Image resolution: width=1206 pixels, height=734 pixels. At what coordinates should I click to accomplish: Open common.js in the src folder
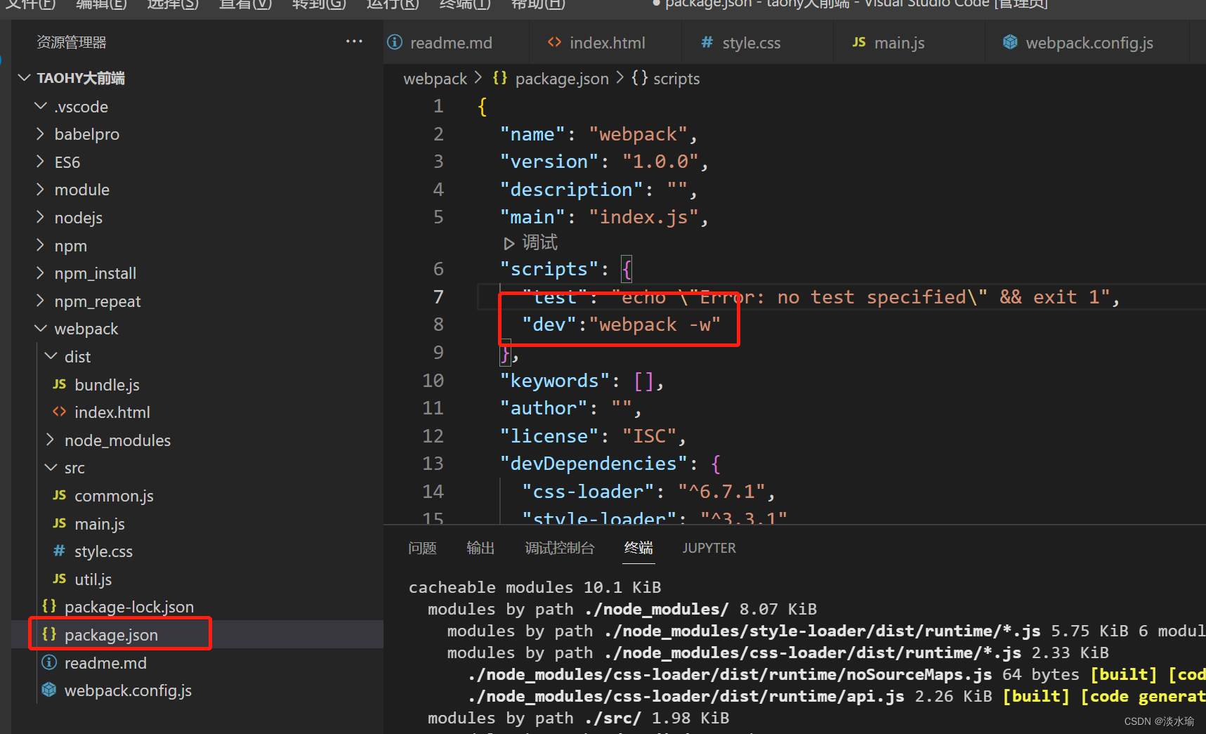tap(114, 495)
